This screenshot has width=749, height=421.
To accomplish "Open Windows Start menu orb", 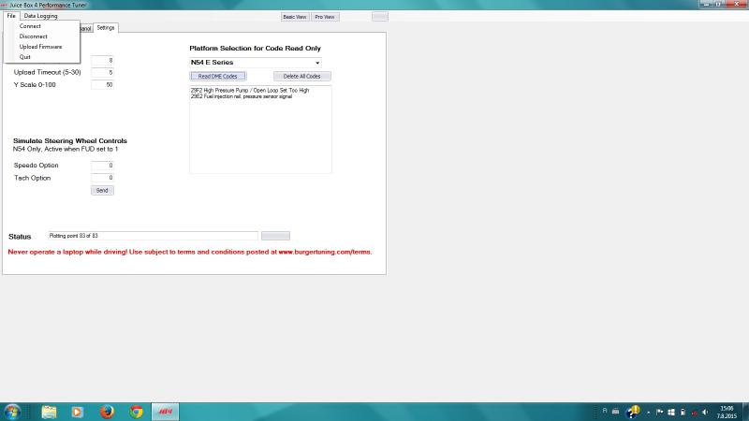I will tap(13, 412).
